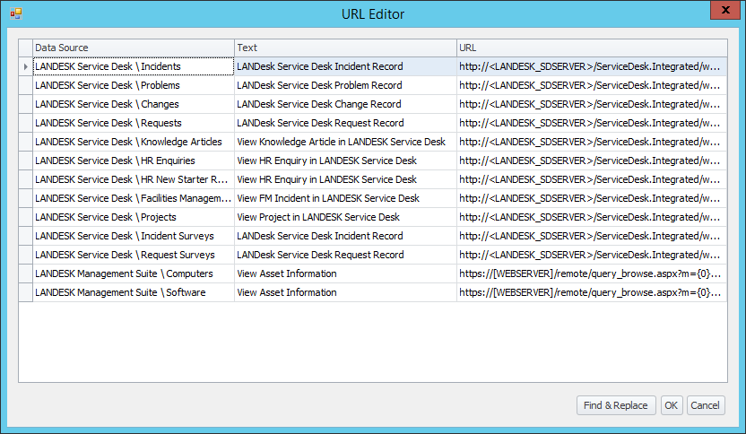Click 'LANDesk Service Desk Request Record' in Requests row
Screen dimensions: 746x434
[x=345, y=123]
